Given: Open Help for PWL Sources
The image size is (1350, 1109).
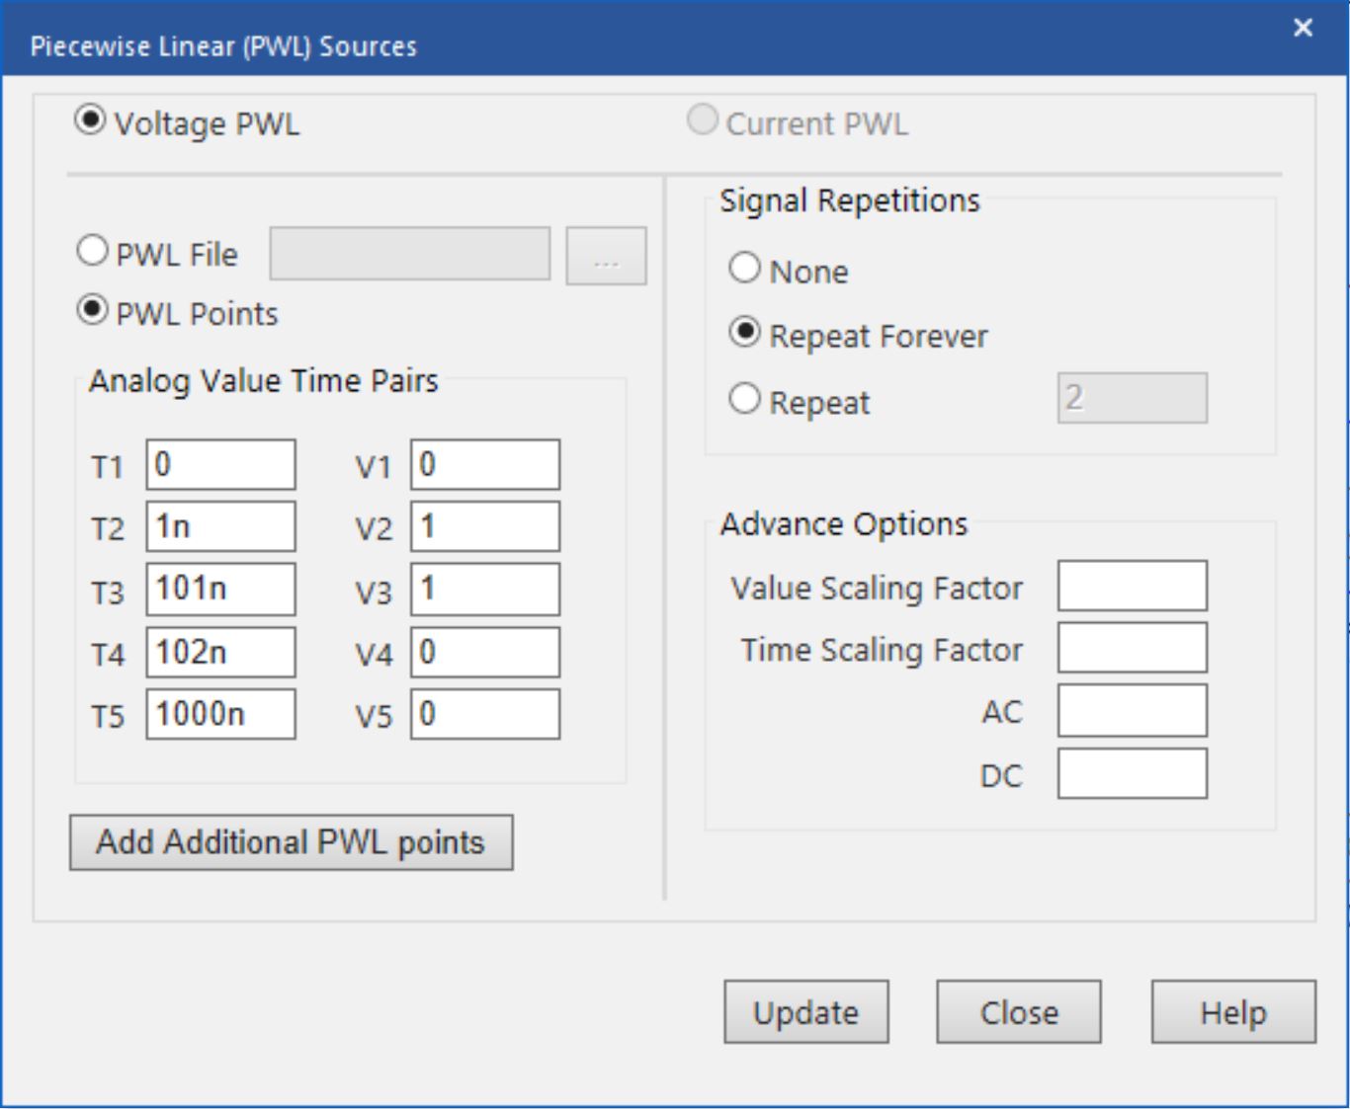Looking at the screenshot, I should [1232, 1012].
